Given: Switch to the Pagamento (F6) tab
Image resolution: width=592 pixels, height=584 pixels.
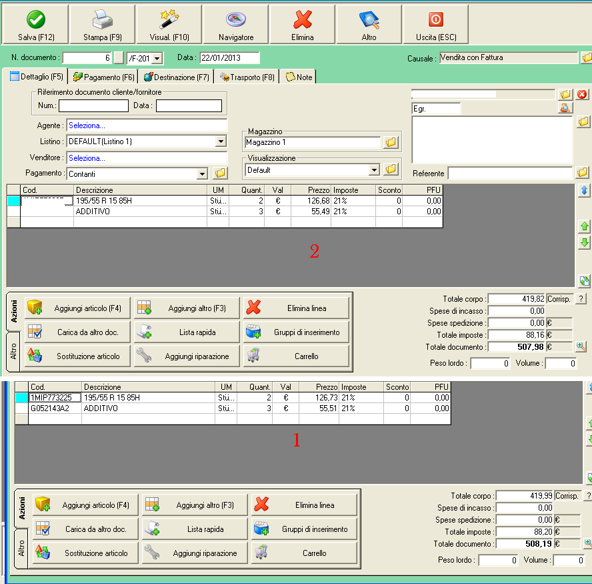Looking at the screenshot, I should click(103, 77).
